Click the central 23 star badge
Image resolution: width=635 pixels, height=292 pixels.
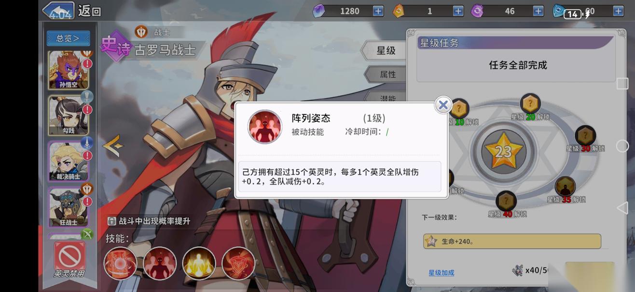click(503, 152)
